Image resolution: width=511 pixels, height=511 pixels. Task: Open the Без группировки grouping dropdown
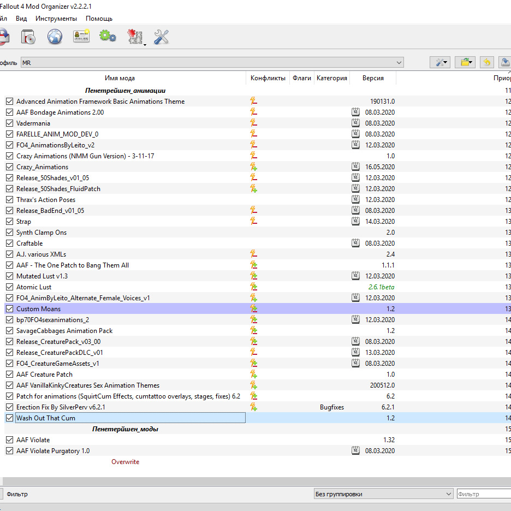[x=384, y=494]
